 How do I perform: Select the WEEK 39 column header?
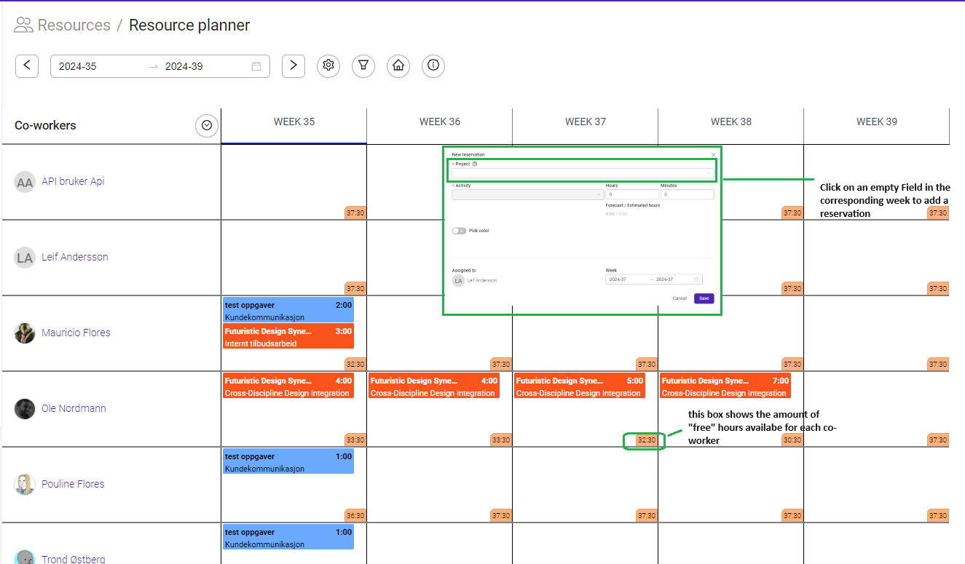(x=877, y=122)
